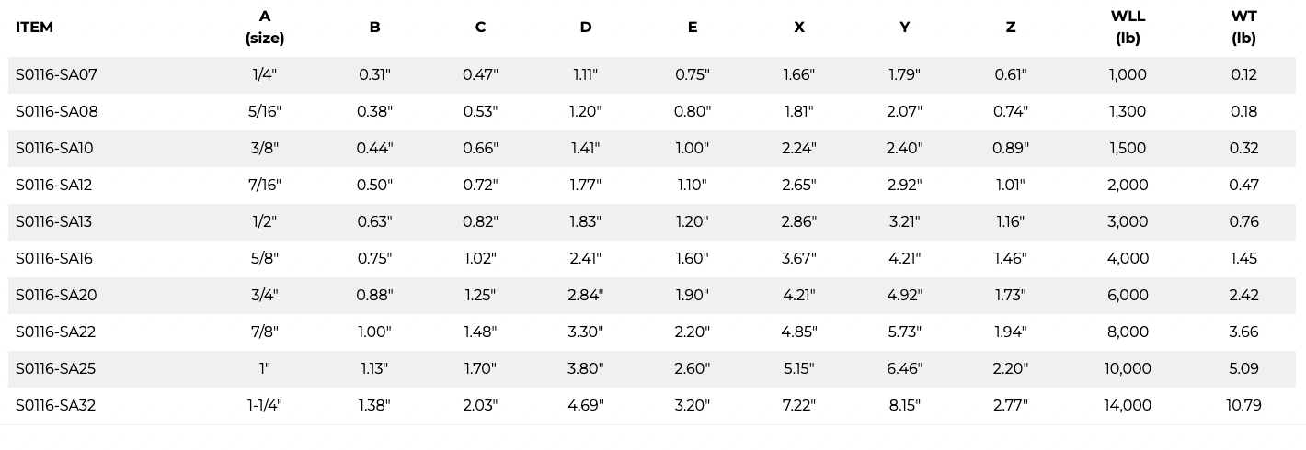Select the S0116-SA12 item code
Viewport: 1306px width, 450px height.
(53, 185)
